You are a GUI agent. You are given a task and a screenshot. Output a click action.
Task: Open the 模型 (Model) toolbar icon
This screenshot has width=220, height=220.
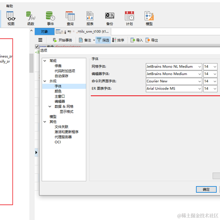[149, 18]
